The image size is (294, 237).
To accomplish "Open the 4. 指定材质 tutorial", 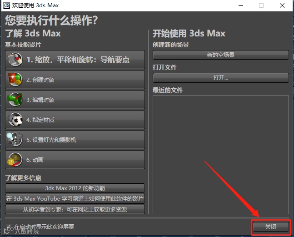I will [75, 120].
